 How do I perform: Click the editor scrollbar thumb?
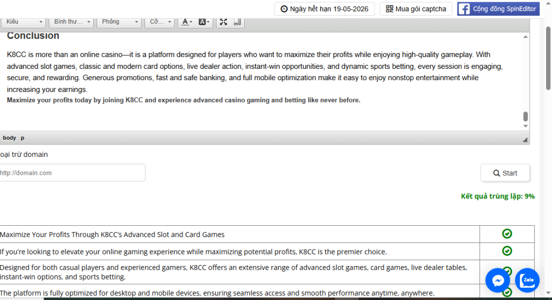tap(526, 116)
